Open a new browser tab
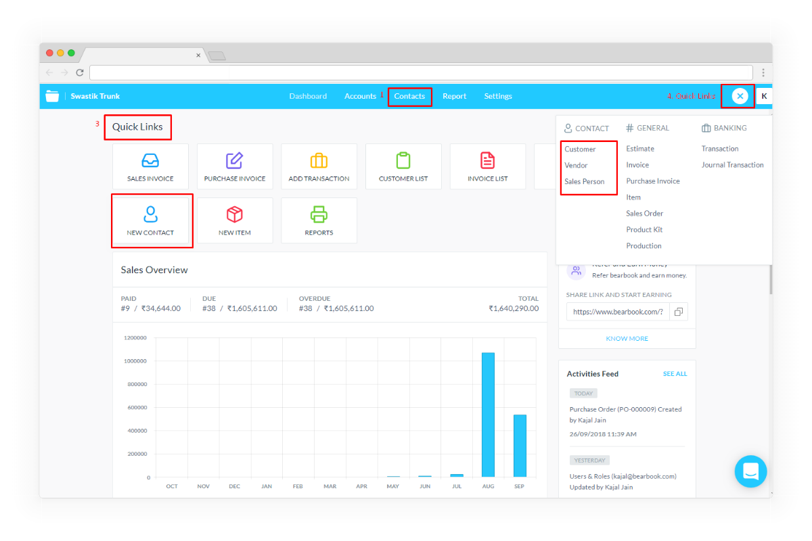 tap(217, 55)
